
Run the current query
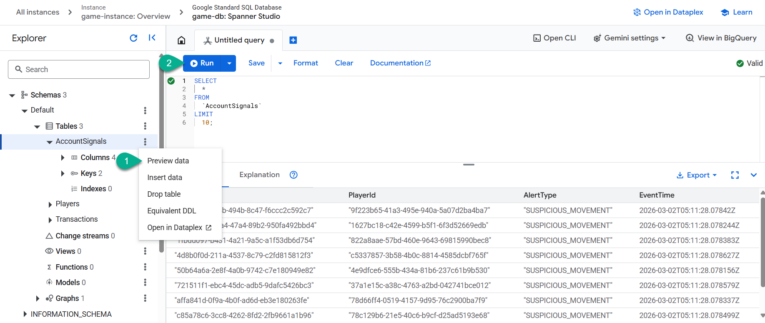coord(202,63)
